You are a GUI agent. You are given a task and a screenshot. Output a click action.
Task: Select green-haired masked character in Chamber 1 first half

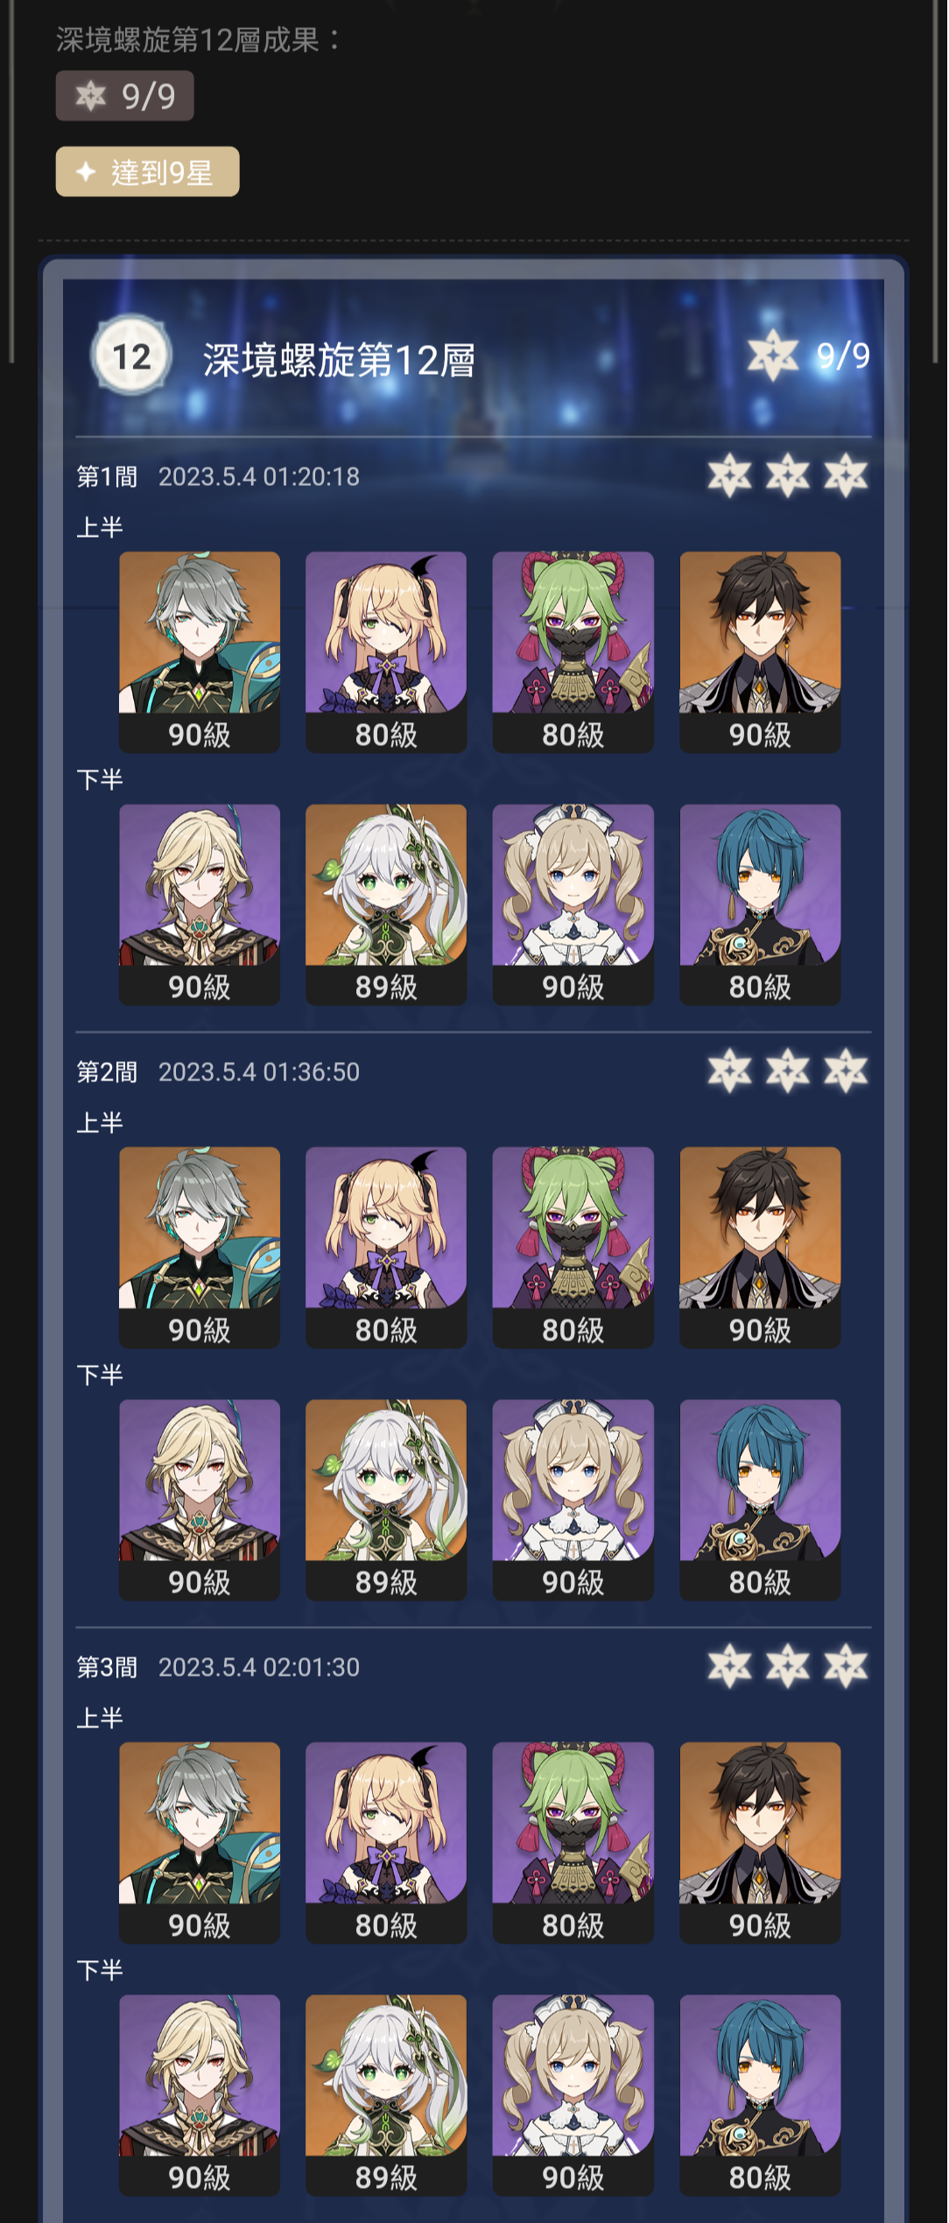click(x=573, y=651)
